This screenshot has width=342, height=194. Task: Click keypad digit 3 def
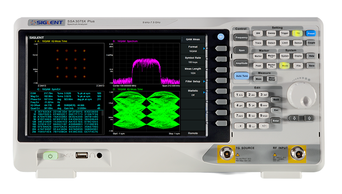click(x=263, y=95)
